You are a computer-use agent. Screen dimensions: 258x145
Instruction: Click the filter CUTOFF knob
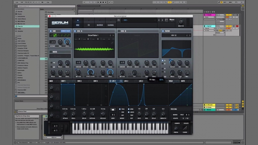pyautogui.click(x=172, y=63)
